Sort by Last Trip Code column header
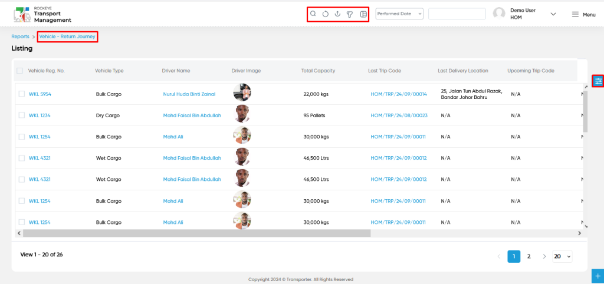 [x=385, y=71]
